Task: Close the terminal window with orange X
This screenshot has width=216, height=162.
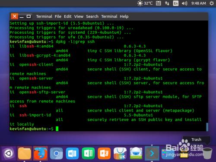Action: 15,16
